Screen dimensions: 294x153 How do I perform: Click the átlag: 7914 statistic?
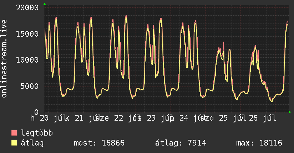click(x=181, y=143)
